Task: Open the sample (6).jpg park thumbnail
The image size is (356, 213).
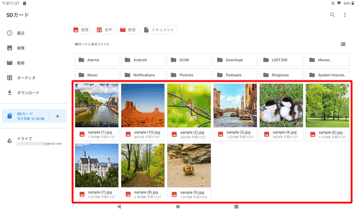Action: [328, 105]
